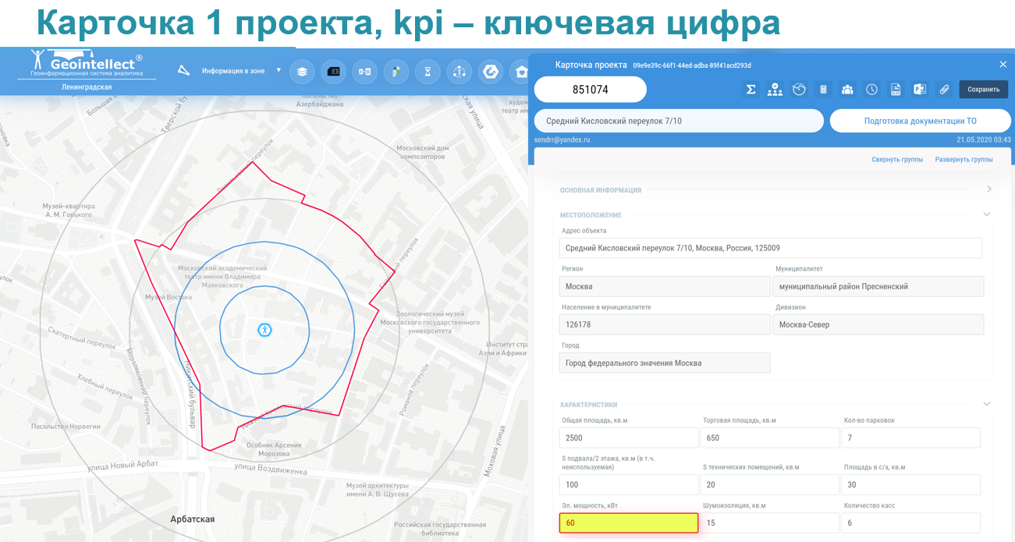Image resolution: width=1015 pixels, height=542 pixels.
Task: Open the hourglass time tool
Action: [x=428, y=72]
